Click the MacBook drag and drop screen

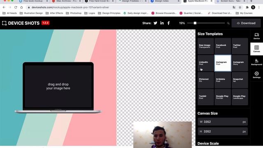tap(58, 86)
